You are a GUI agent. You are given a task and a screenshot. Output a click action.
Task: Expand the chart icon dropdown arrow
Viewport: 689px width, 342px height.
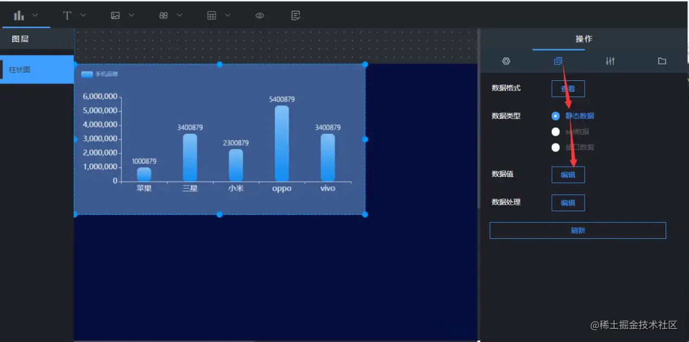click(35, 15)
